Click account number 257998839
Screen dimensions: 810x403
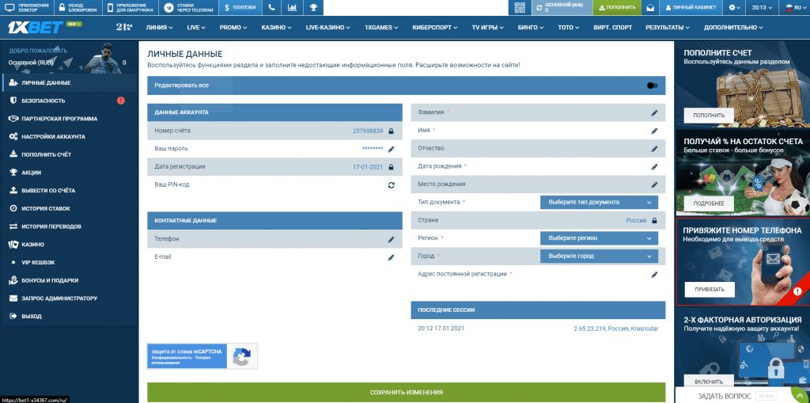(368, 131)
